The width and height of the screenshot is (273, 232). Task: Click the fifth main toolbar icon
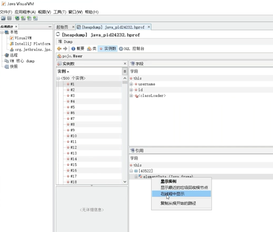[x=29, y=18]
